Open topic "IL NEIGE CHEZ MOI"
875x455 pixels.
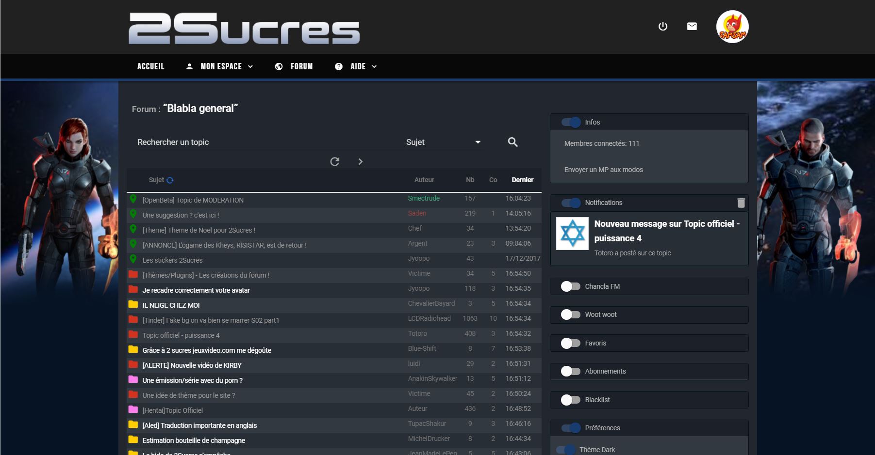click(171, 305)
